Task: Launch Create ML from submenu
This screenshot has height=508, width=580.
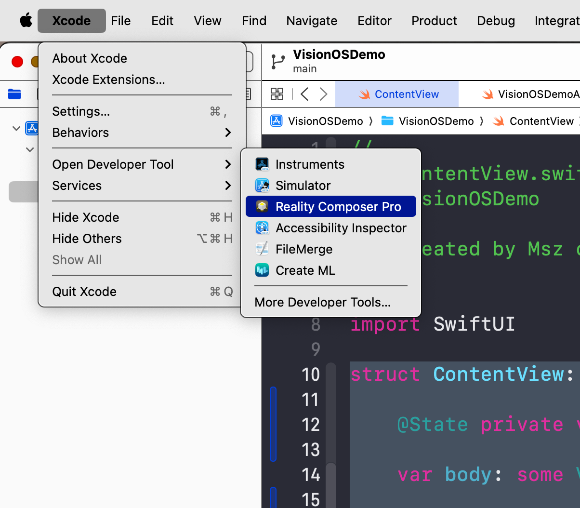Action: click(331, 270)
